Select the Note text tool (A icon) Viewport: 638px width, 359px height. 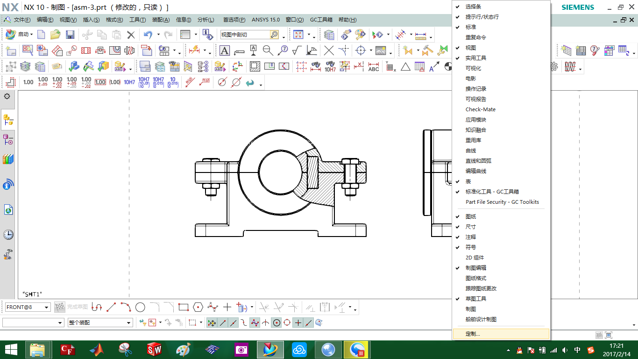pos(225,50)
